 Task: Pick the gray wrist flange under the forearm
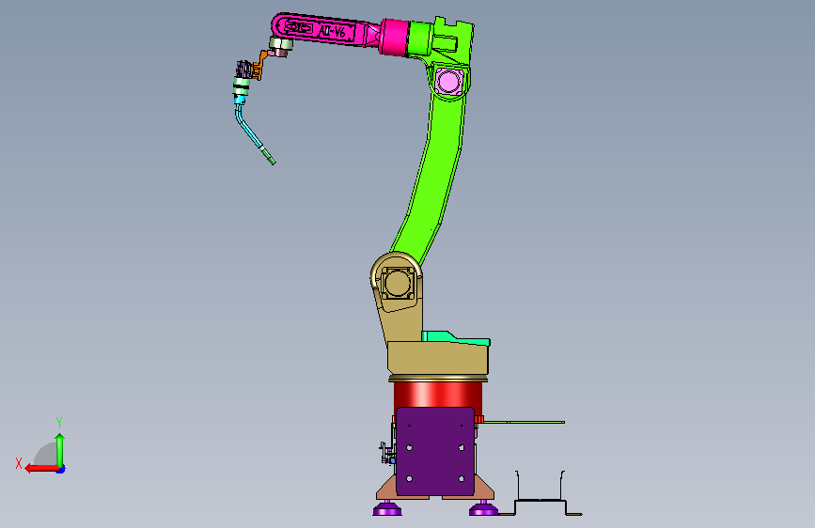pyautogui.click(x=281, y=45)
